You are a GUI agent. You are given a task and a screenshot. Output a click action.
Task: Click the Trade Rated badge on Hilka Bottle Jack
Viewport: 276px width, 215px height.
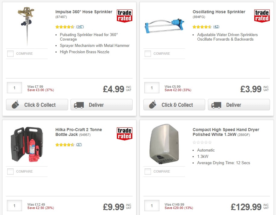click(124, 134)
